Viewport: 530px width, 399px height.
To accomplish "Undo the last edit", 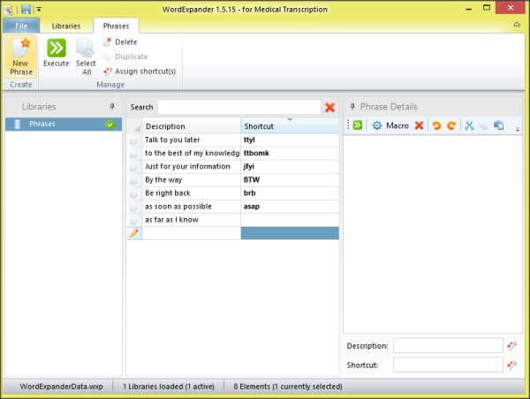I will (x=436, y=125).
